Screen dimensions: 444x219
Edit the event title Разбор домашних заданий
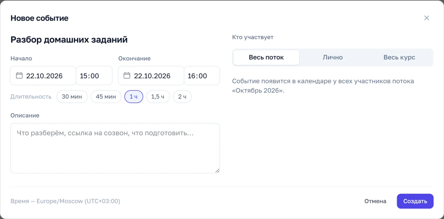(69, 40)
